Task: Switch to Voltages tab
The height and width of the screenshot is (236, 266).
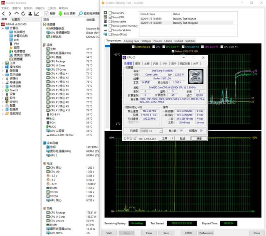Action: click(146, 41)
